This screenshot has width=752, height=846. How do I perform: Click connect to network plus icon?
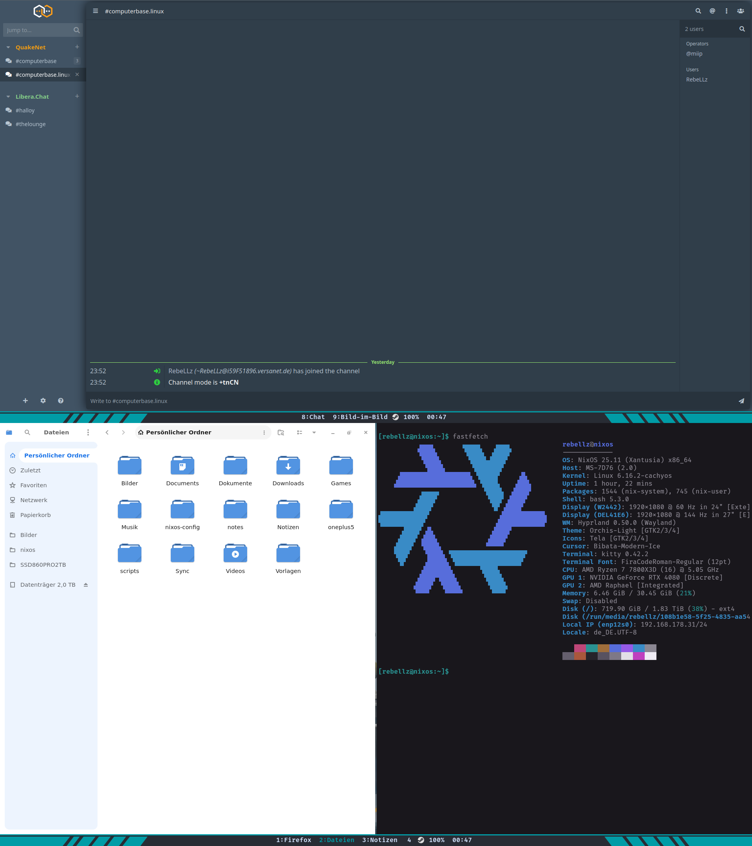pos(25,401)
